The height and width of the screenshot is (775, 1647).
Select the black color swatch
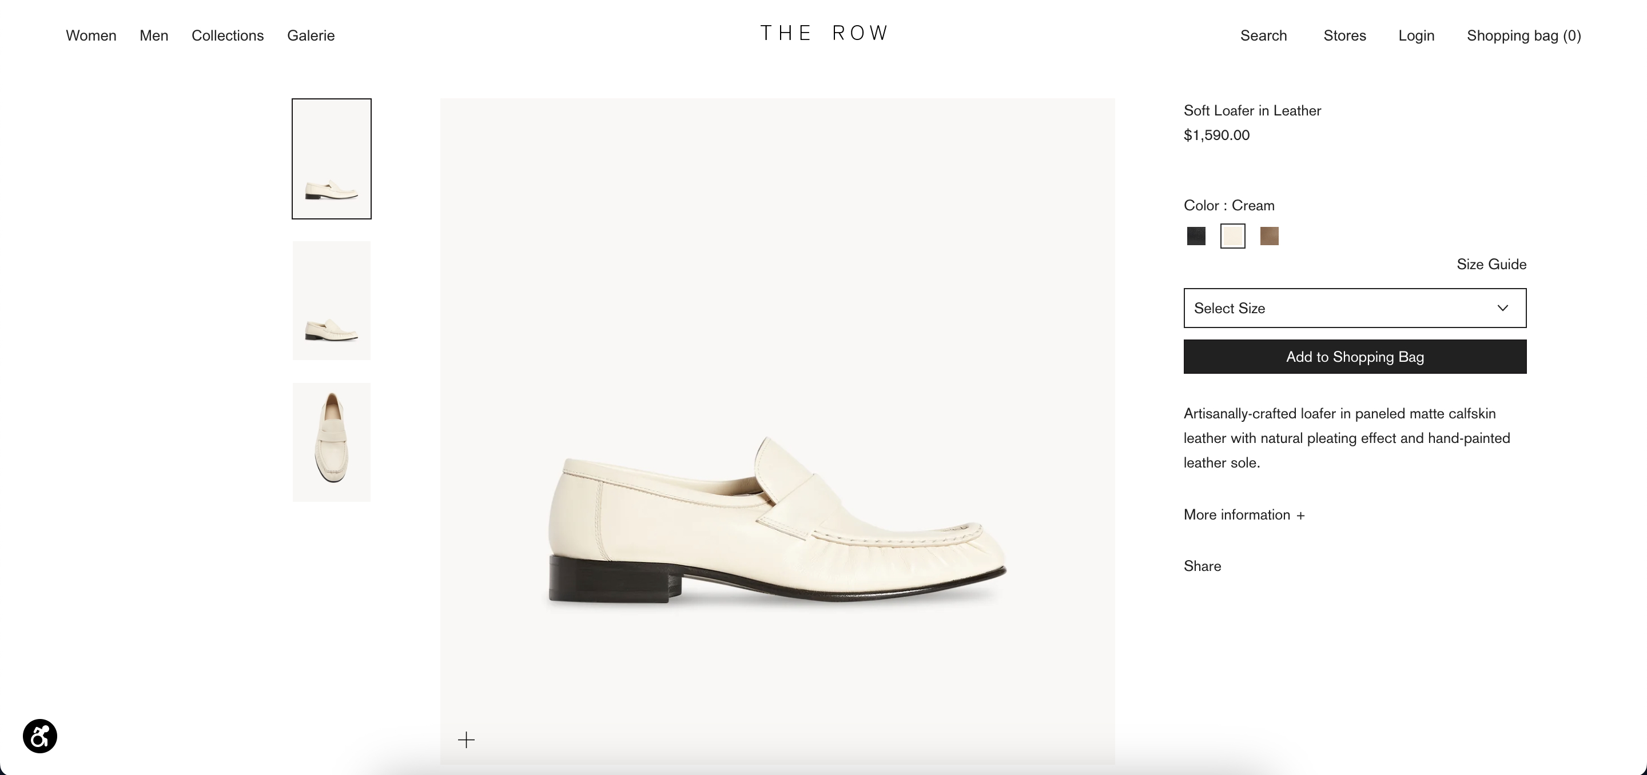point(1196,236)
